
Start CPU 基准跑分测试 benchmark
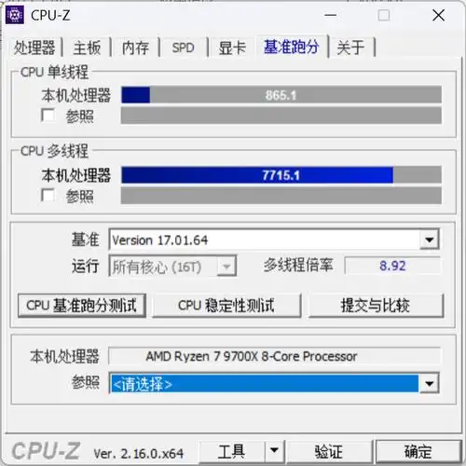click(x=82, y=306)
